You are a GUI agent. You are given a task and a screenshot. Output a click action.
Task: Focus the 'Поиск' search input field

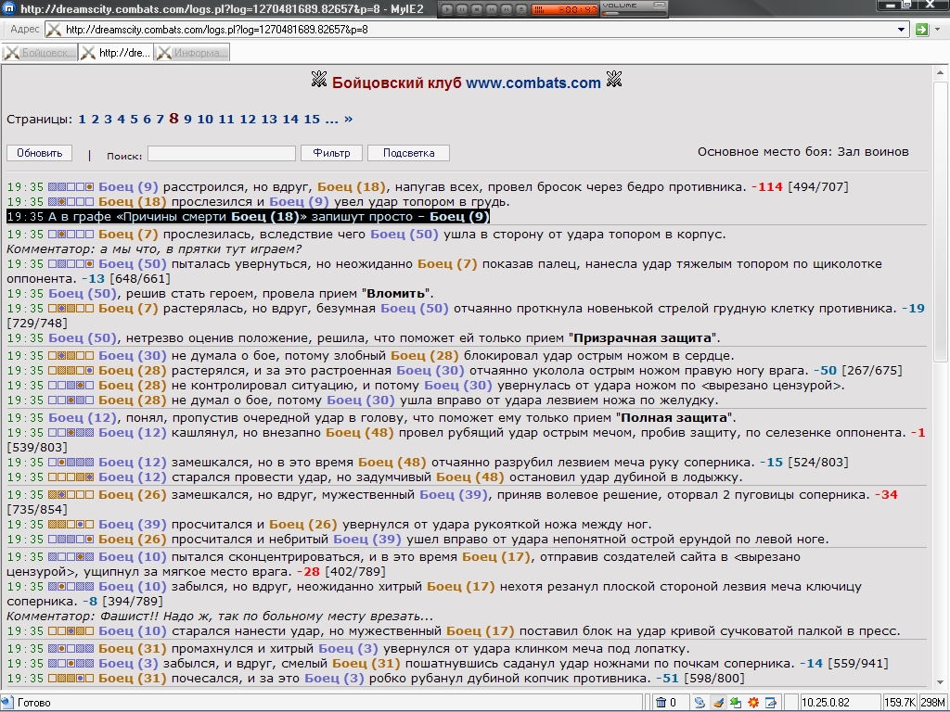click(222, 153)
